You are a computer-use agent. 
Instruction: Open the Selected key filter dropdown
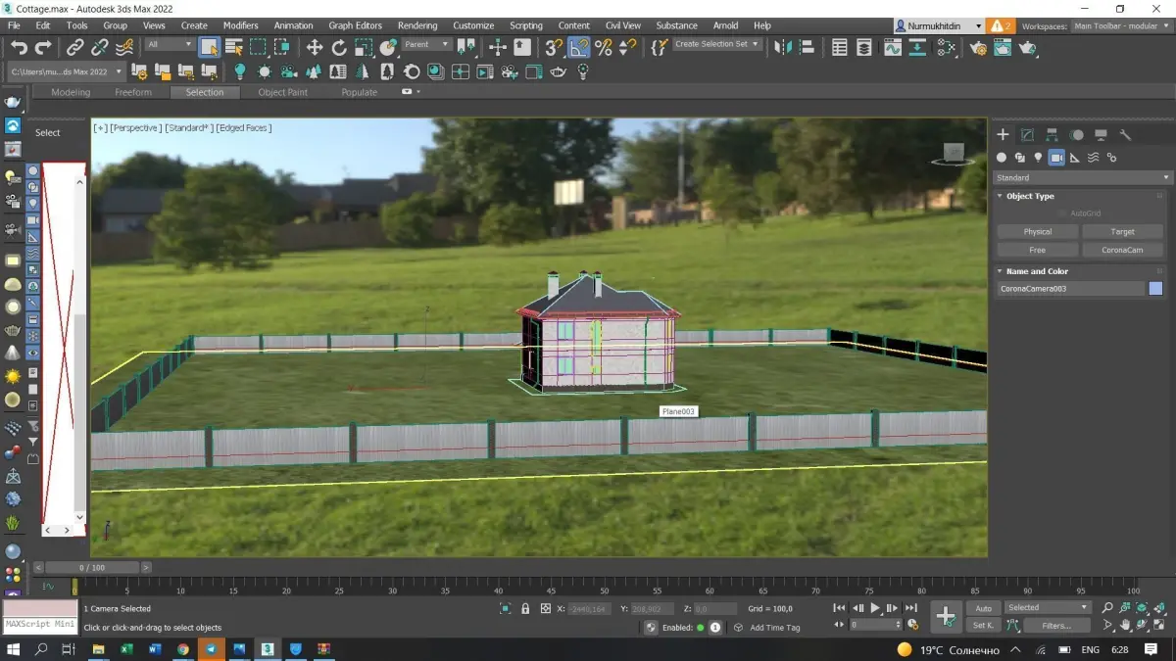[1048, 607]
